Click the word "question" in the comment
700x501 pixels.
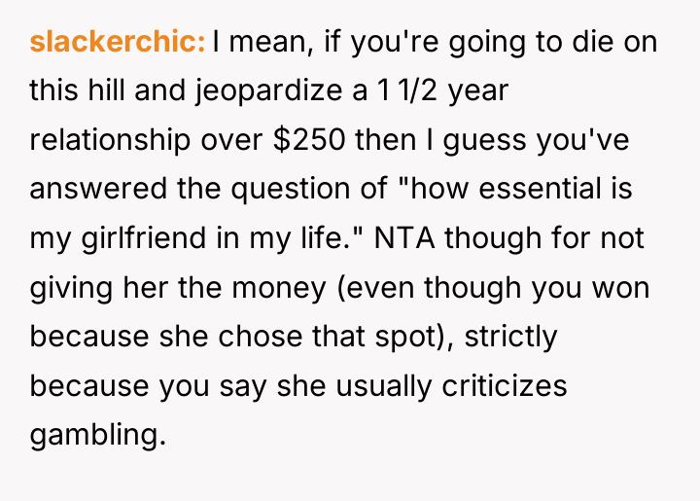point(290,190)
